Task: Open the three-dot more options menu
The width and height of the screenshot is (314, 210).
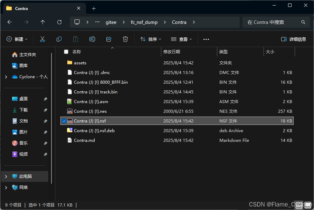Action: click(206, 39)
